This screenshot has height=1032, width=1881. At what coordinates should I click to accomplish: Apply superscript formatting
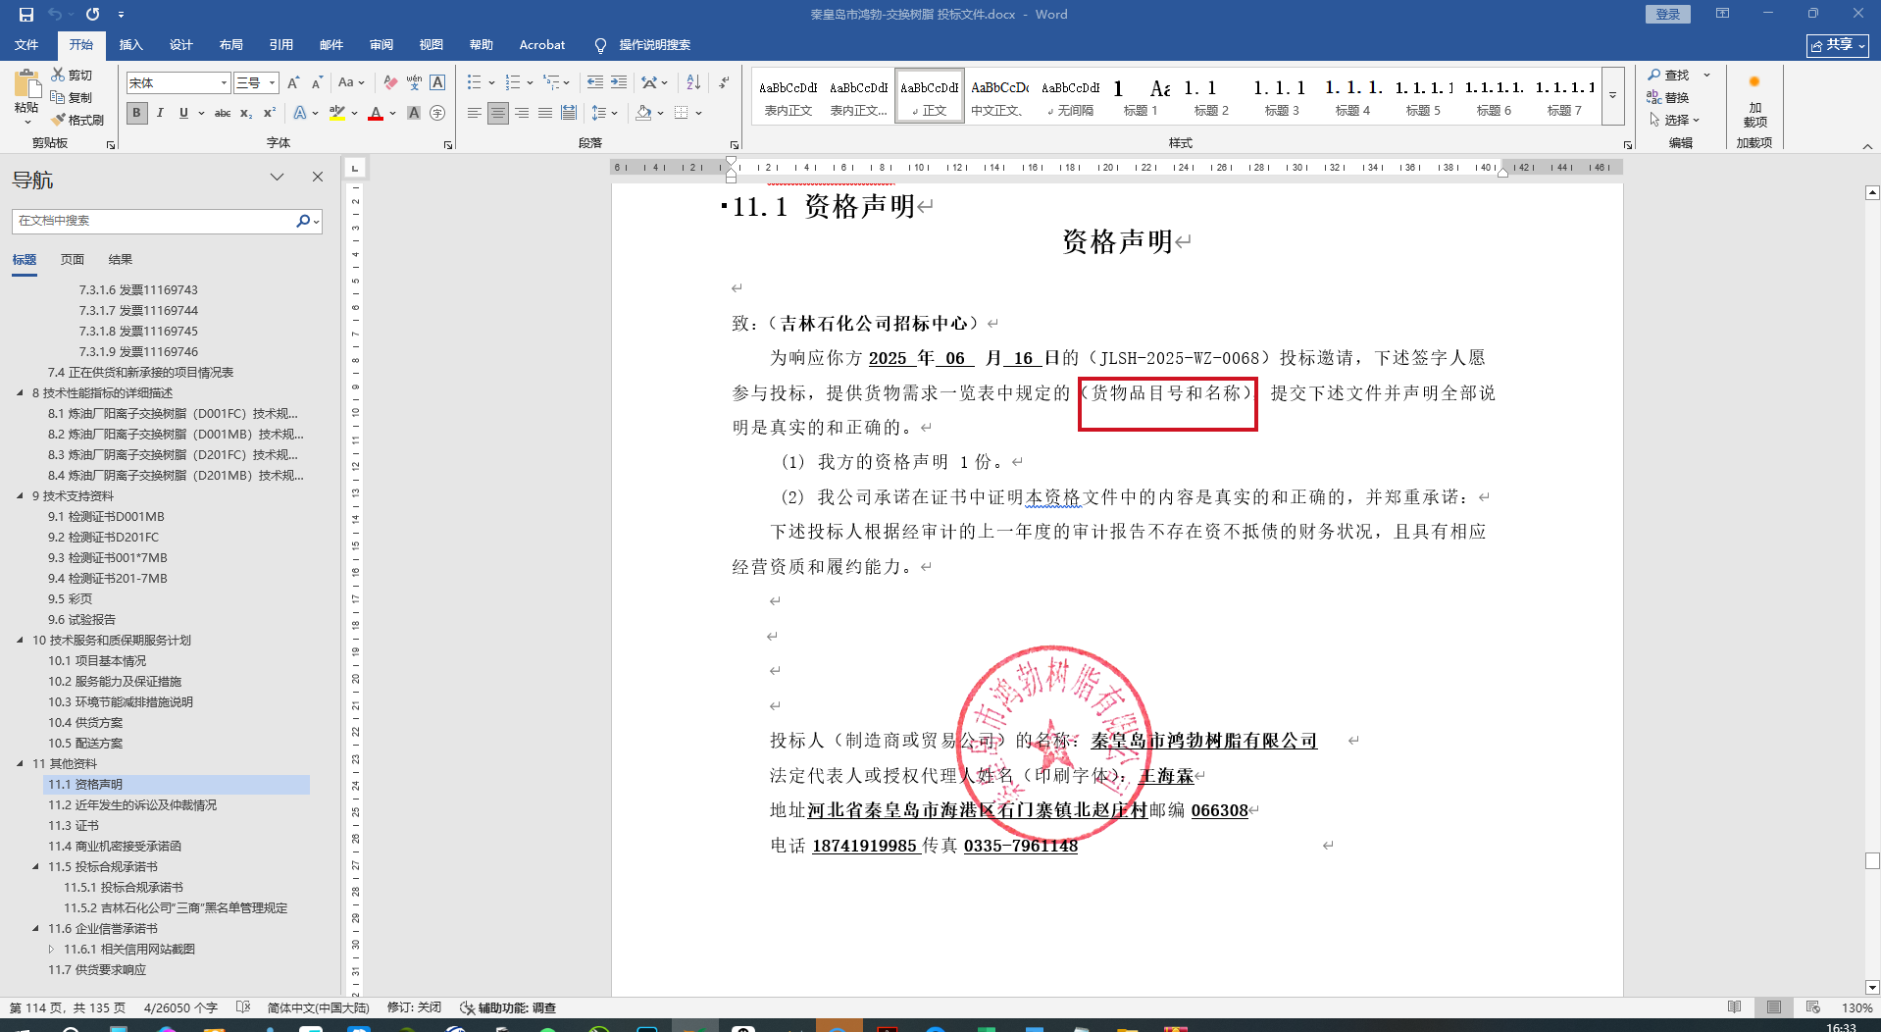coord(270,113)
